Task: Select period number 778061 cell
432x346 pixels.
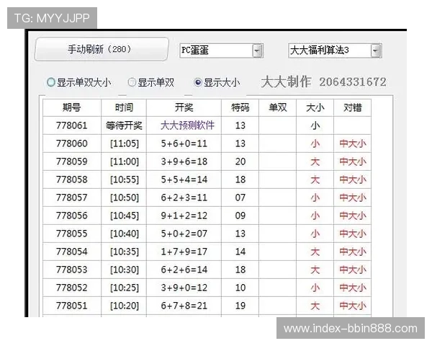Action: (x=72, y=125)
